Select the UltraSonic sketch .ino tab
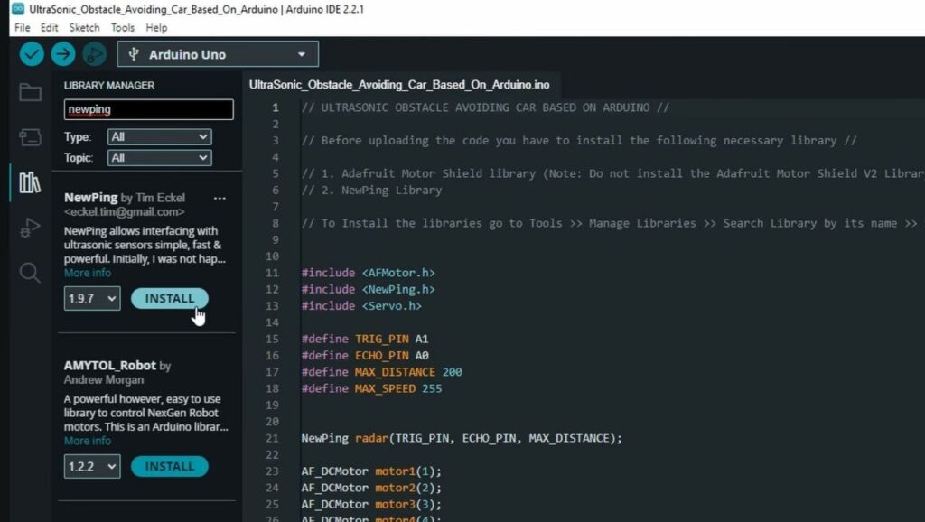The image size is (925, 522). [398, 85]
